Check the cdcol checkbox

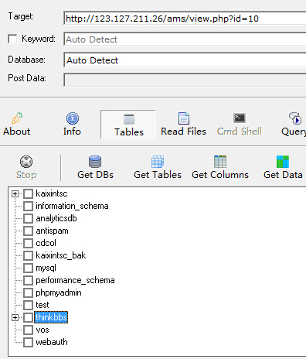click(28, 243)
